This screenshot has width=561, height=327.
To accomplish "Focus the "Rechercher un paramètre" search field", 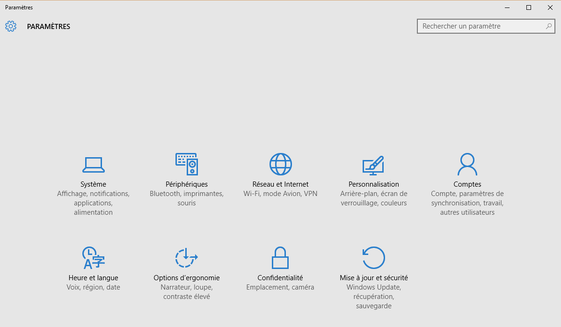I will 482,26.
